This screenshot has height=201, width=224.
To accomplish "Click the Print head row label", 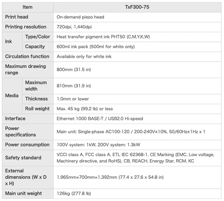I will point(16,17).
